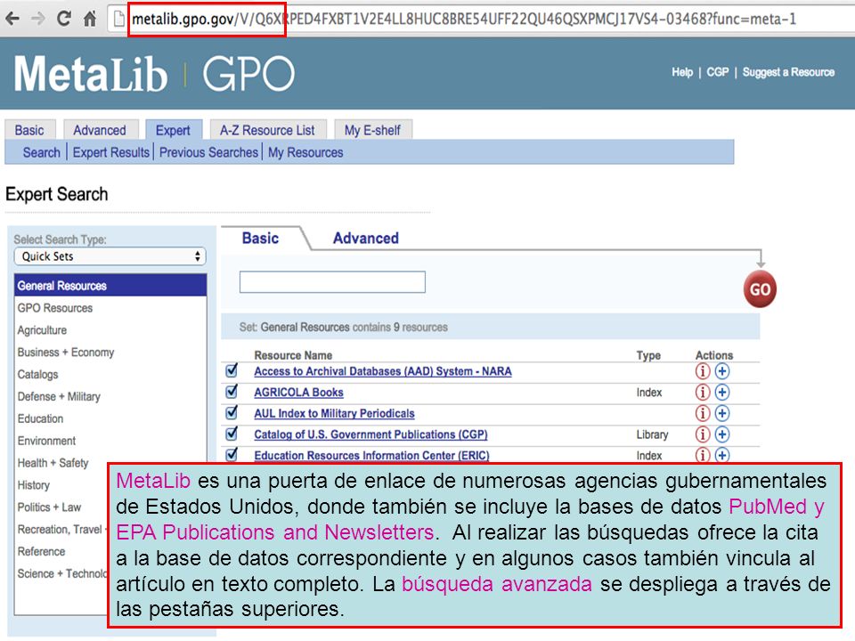The image size is (855, 641).
Task: Select History in the set list
Action: (33, 485)
